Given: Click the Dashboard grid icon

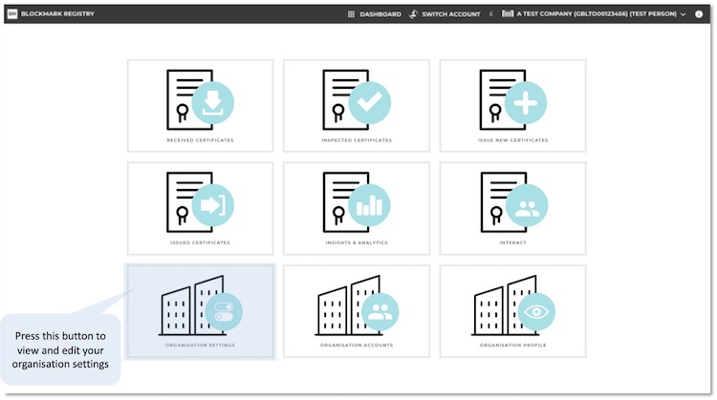Looking at the screenshot, I should point(351,14).
